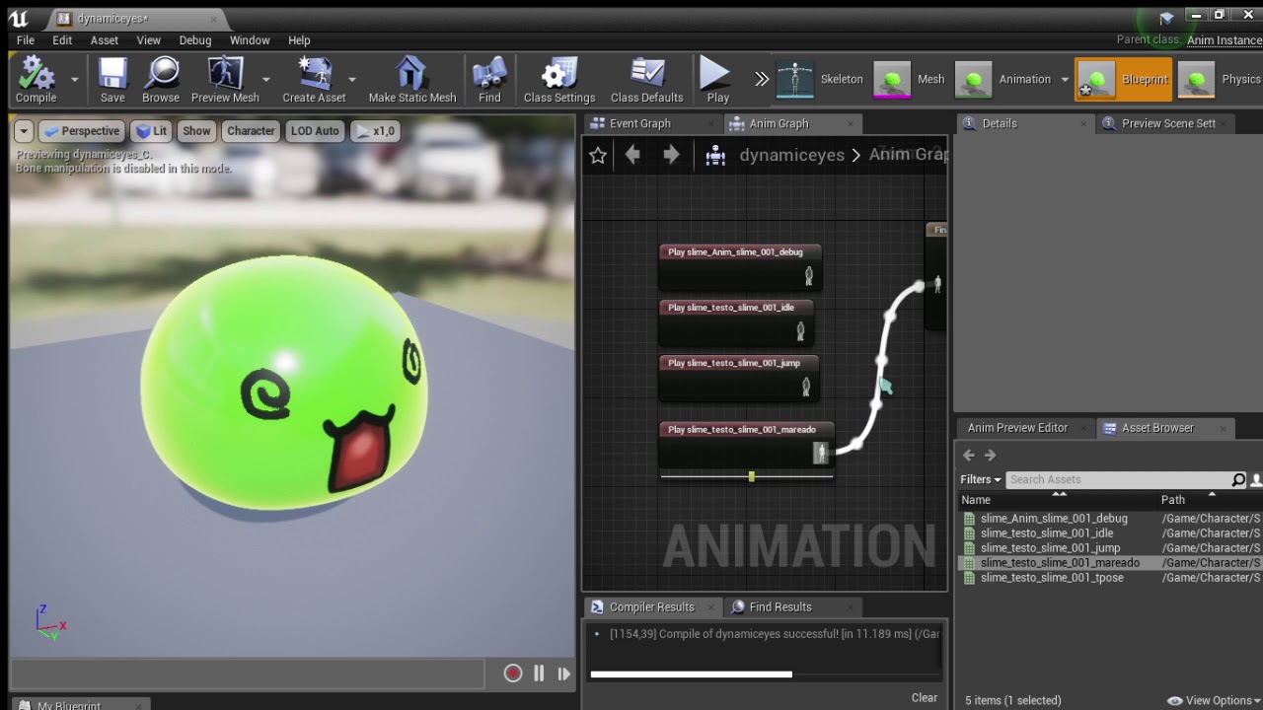This screenshot has height=710, width=1263.
Task: Open the Edit menu
Action: click(x=62, y=40)
